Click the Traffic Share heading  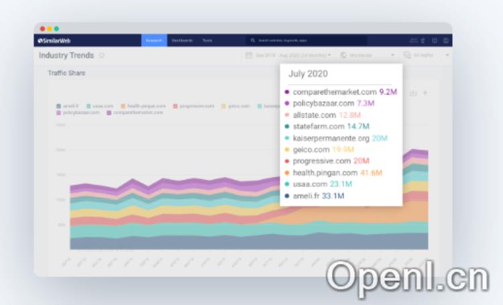[66, 73]
